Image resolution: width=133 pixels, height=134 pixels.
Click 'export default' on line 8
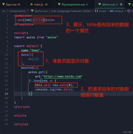(x=26, y=46)
